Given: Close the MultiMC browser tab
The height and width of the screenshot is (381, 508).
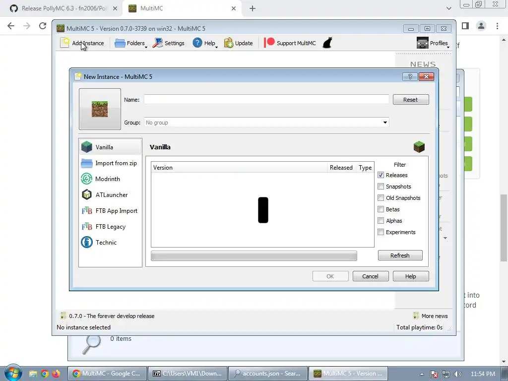Looking at the screenshot, I should (234, 8).
